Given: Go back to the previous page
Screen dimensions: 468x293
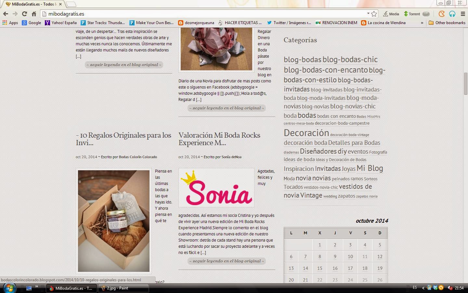Looking at the screenshot, I should coord(6,14).
